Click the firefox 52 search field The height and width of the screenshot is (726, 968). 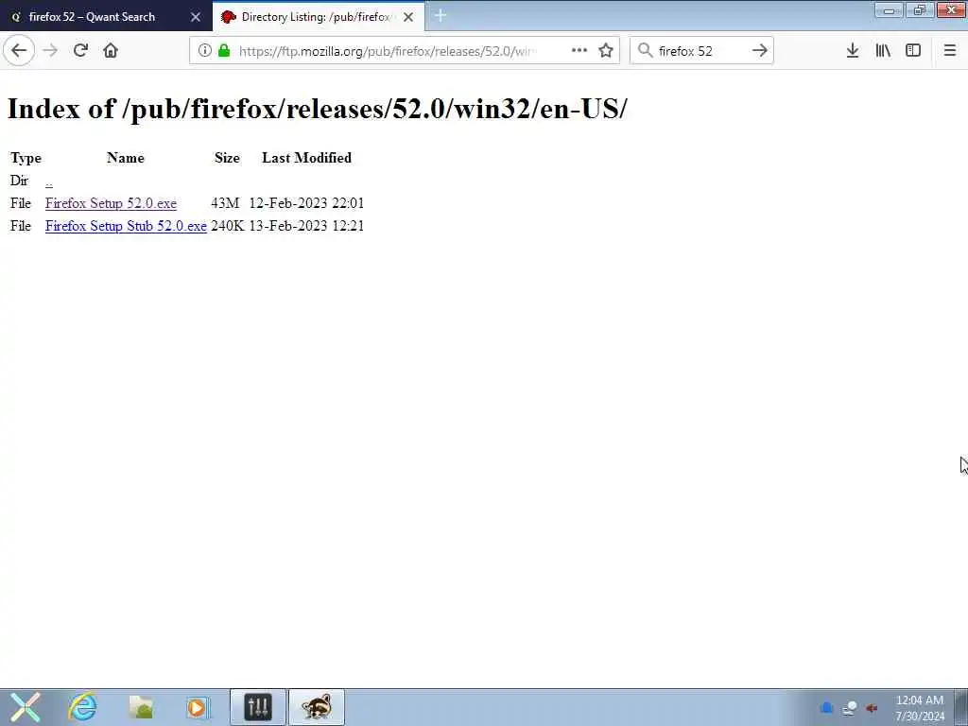[x=700, y=51]
